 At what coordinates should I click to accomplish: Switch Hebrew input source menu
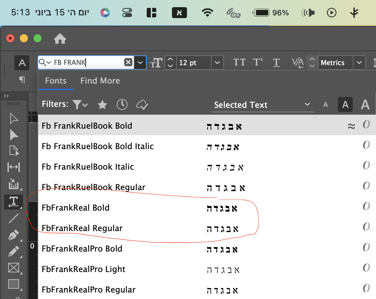point(179,13)
